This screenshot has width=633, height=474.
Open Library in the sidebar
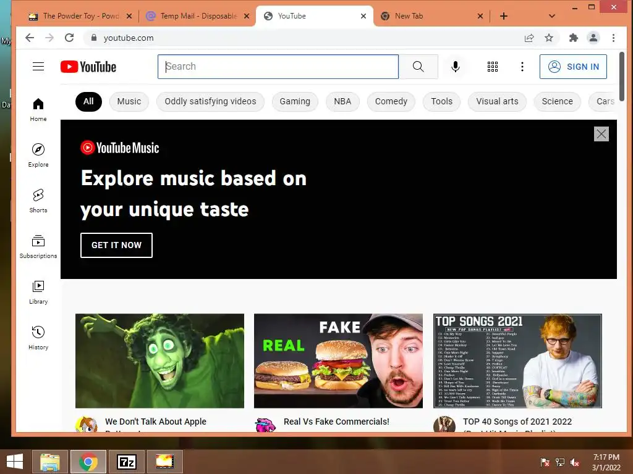point(38,292)
